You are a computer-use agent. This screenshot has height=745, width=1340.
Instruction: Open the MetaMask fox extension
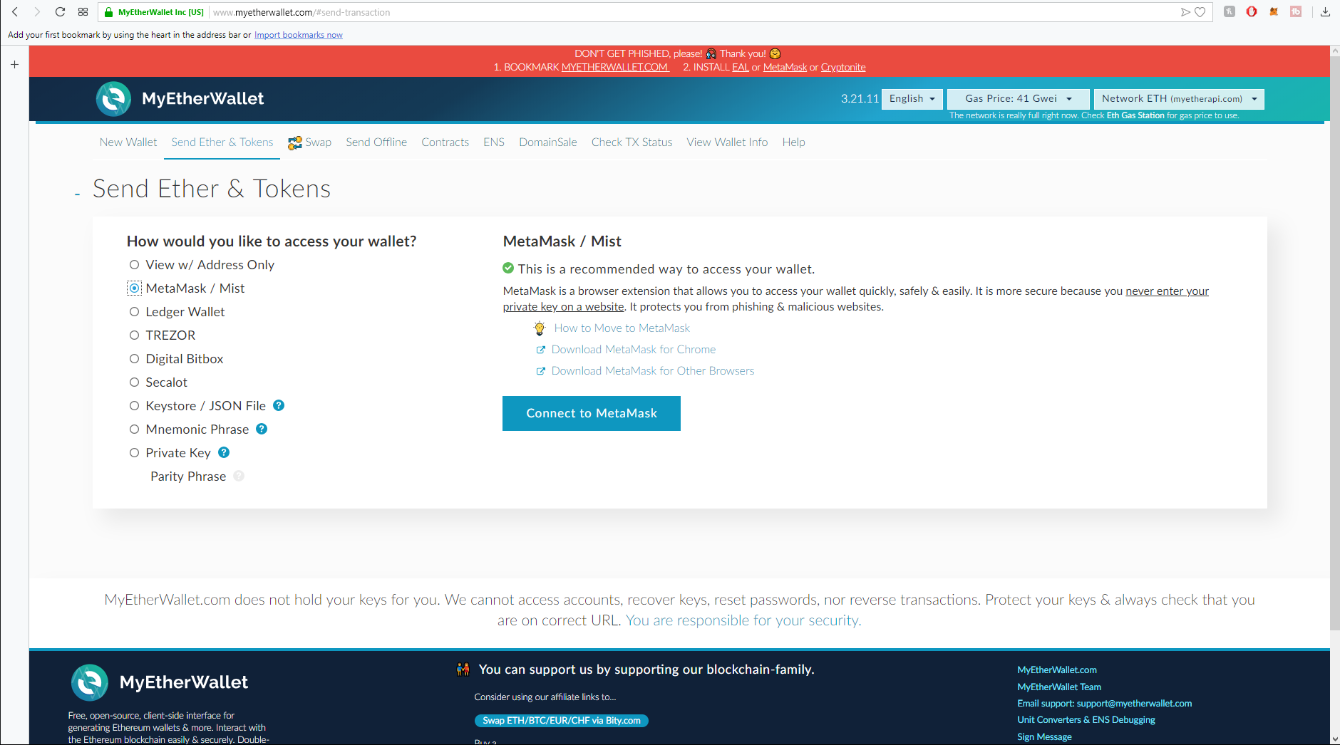[1274, 11]
